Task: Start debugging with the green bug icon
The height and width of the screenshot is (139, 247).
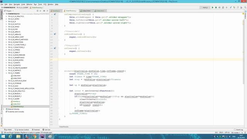Action: [216, 7]
